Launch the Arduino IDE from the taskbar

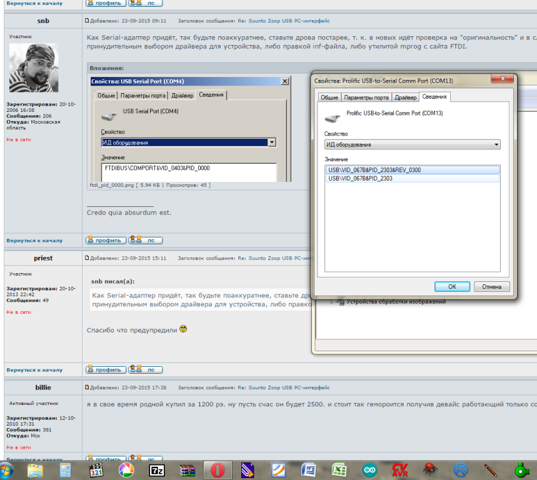coord(369,471)
